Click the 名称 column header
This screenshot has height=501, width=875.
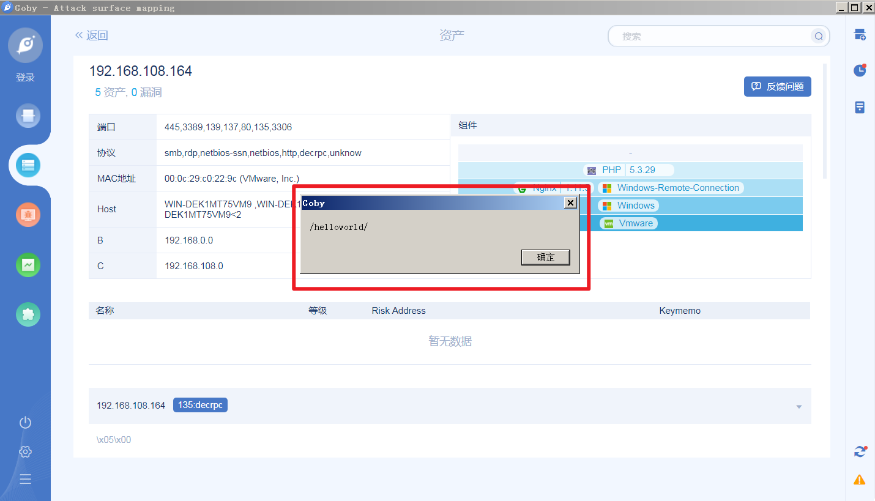(105, 311)
